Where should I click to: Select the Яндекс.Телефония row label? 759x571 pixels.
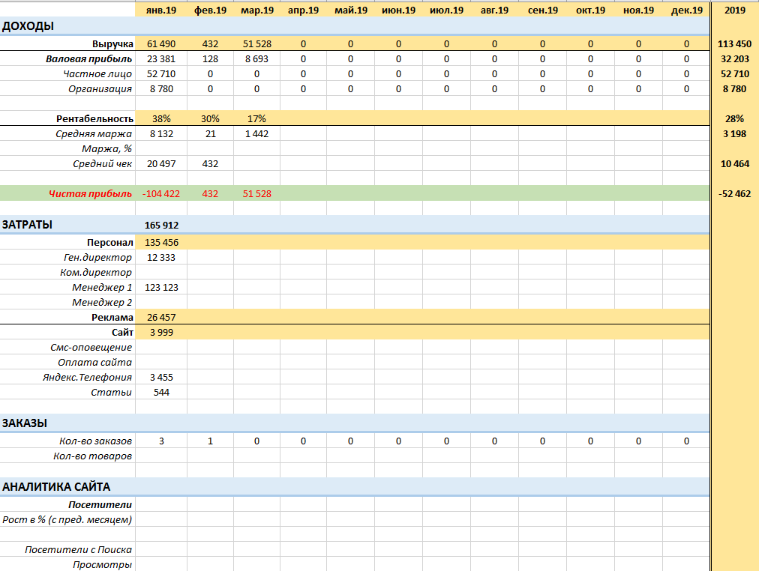(87, 378)
